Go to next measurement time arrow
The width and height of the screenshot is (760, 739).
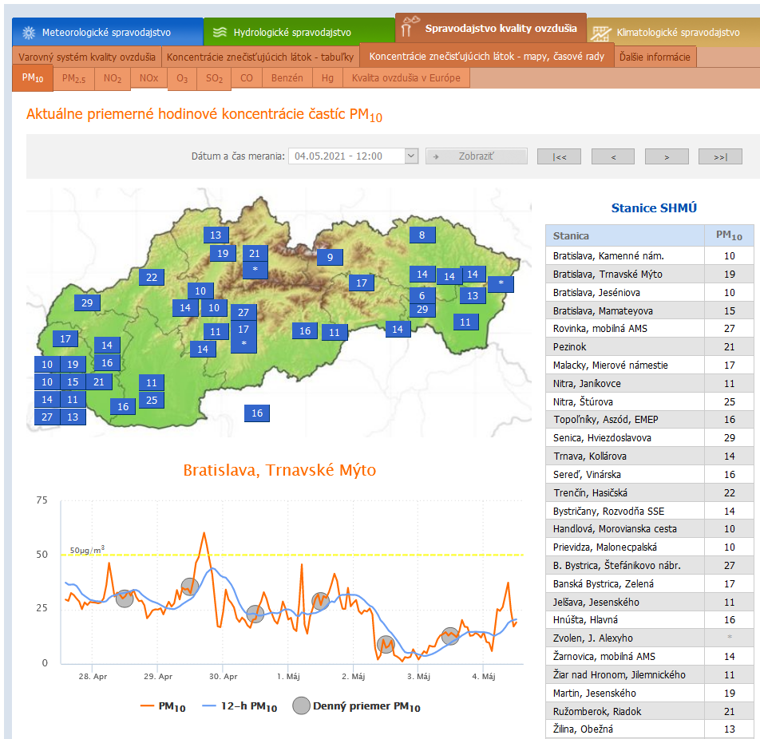[667, 156]
